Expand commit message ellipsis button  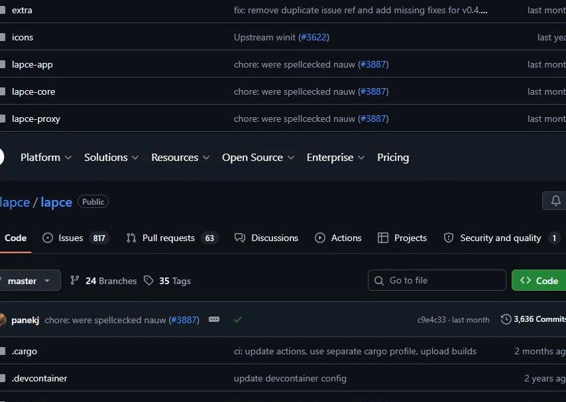click(214, 319)
